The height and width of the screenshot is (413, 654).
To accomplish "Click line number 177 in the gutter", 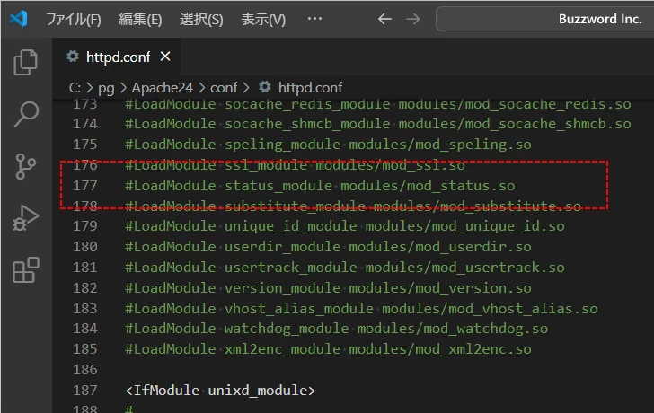I will (x=85, y=186).
